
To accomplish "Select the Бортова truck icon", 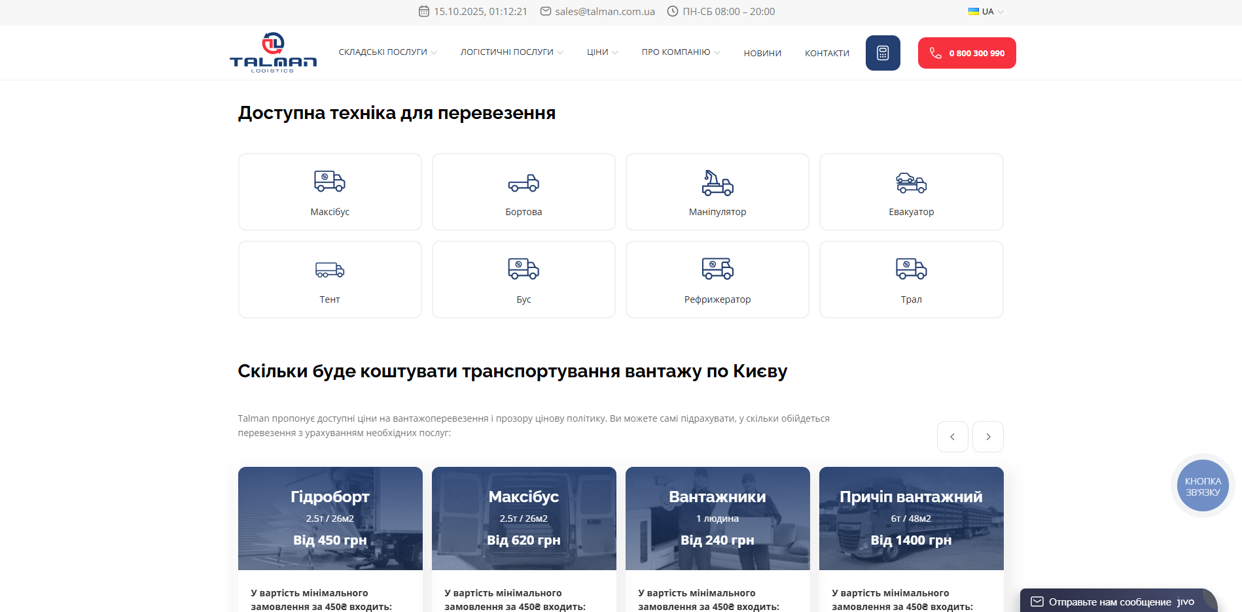I will pos(523,183).
